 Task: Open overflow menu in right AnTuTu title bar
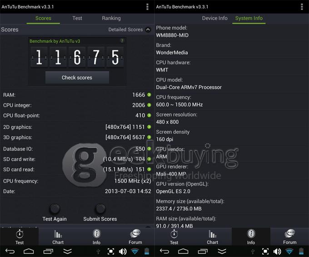click(302, 6)
